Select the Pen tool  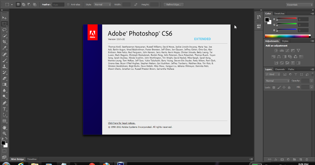point(4,103)
